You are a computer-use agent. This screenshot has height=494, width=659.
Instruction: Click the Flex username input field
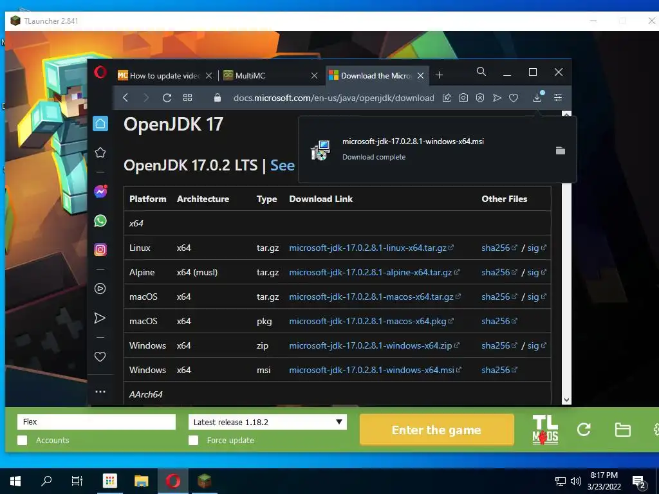pyautogui.click(x=97, y=422)
